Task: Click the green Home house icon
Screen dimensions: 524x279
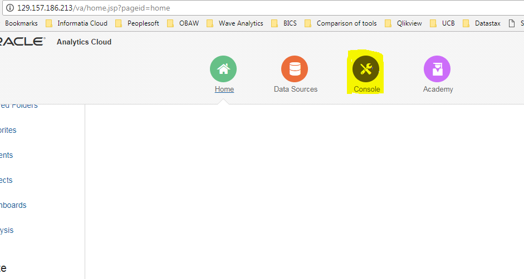Action: 223,69
